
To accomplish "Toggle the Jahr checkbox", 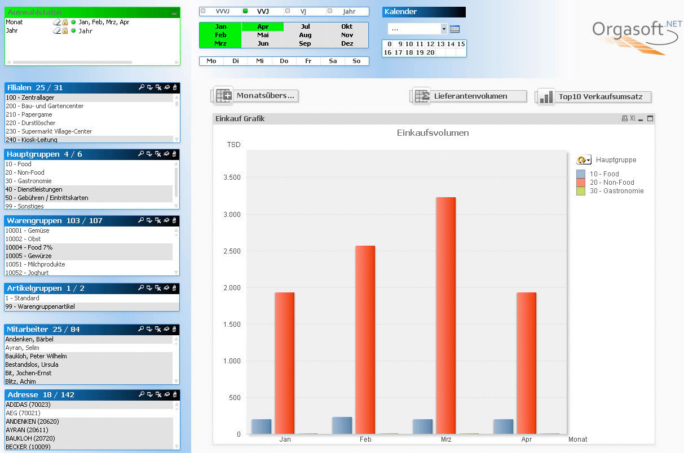I will click(330, 10).
